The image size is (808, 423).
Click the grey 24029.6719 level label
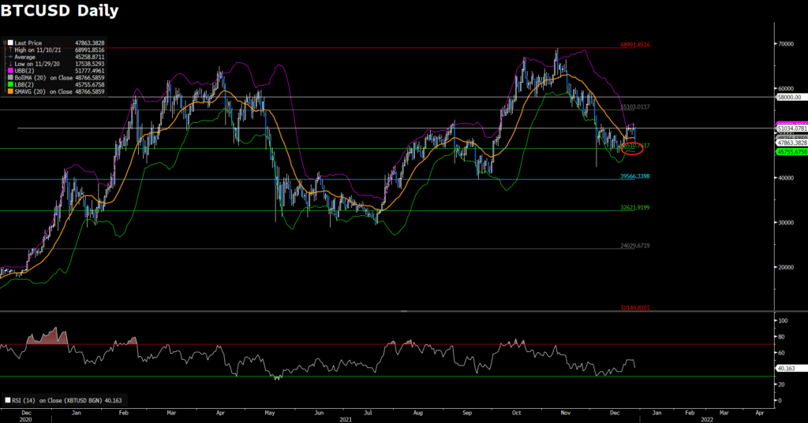click(635, 246)
